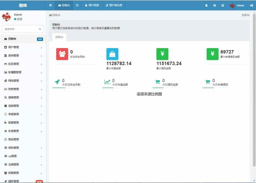
Task: Click the page vertical scrollbar
Action: pyautogui.click(x=254, y=90)
